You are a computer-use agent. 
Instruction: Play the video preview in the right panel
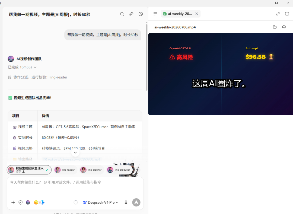(221, 74)
